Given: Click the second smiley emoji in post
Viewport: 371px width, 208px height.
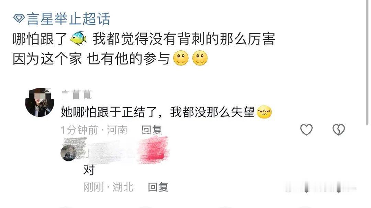Looking at the screenshot, I should pos(200,58).
